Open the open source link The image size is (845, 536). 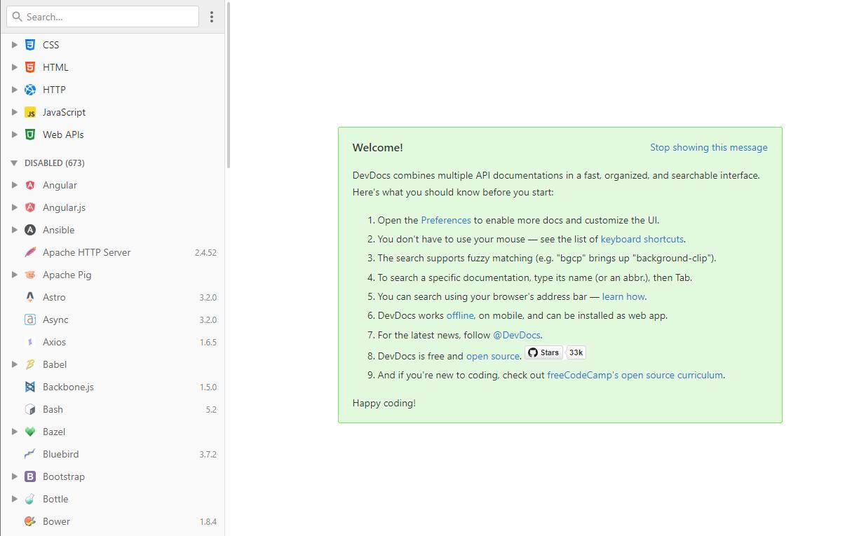tap(492, 356)
